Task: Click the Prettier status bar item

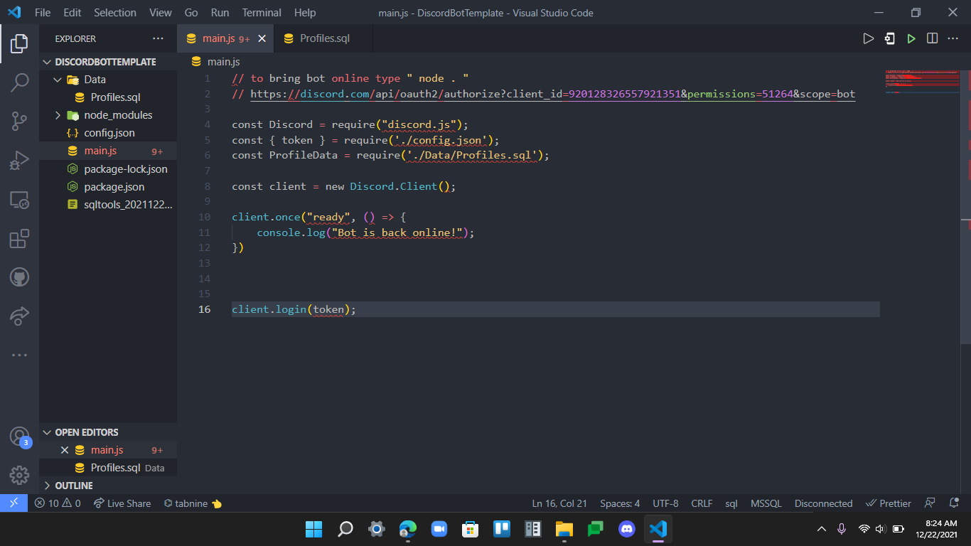Action: pyautogui.click(x=889, y=503)
